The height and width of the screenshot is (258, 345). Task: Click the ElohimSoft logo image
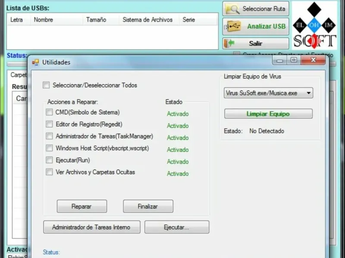pyautogui.click(x=314, y=25)
